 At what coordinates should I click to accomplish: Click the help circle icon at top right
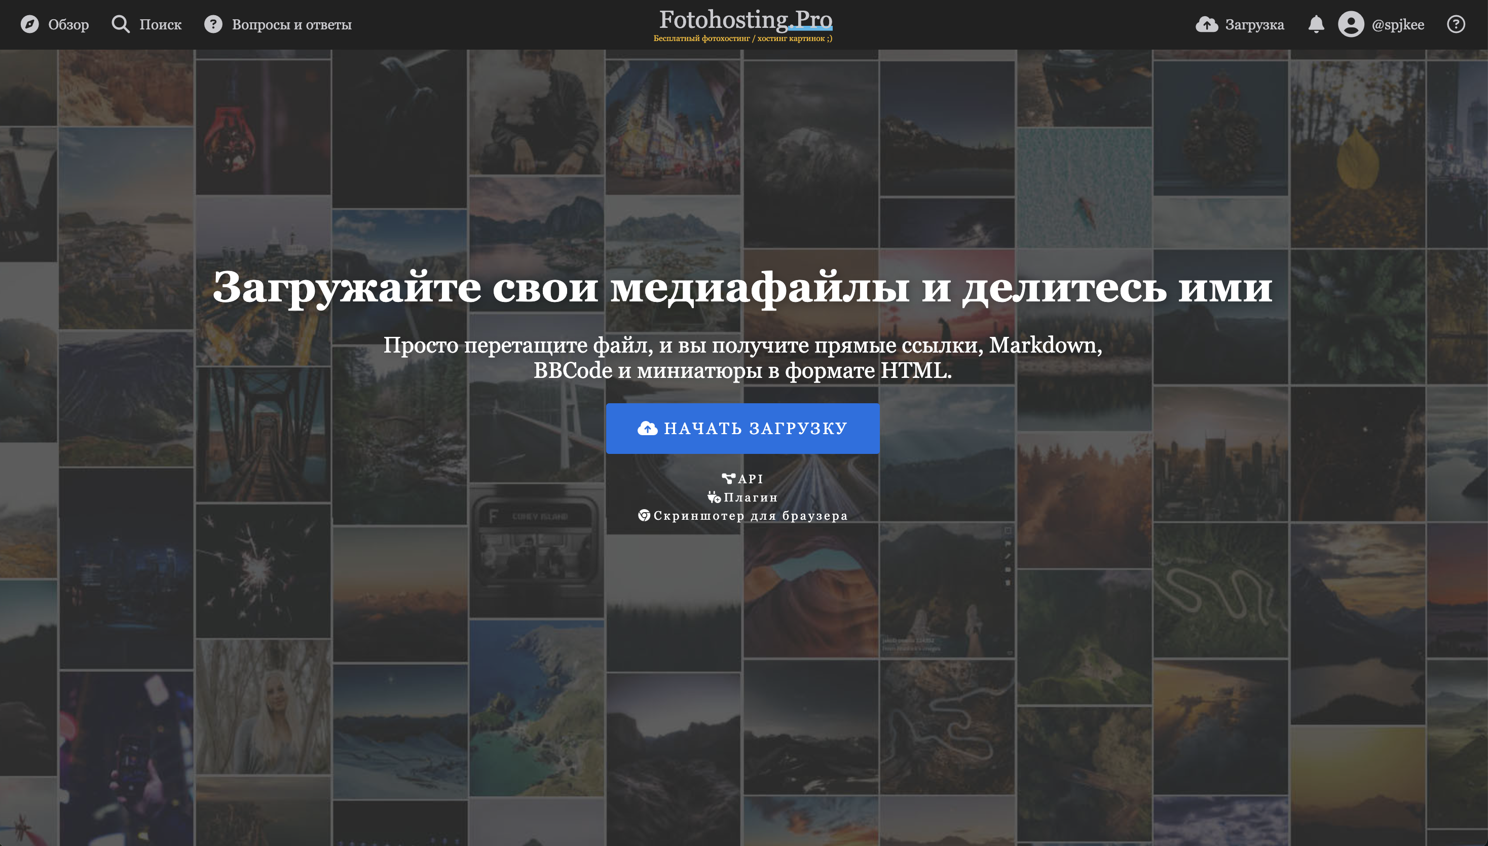(x=1456, y=24)
